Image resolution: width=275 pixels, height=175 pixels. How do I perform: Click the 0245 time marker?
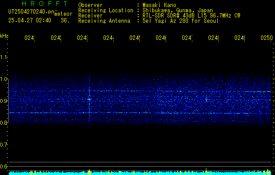click(135, 38)
